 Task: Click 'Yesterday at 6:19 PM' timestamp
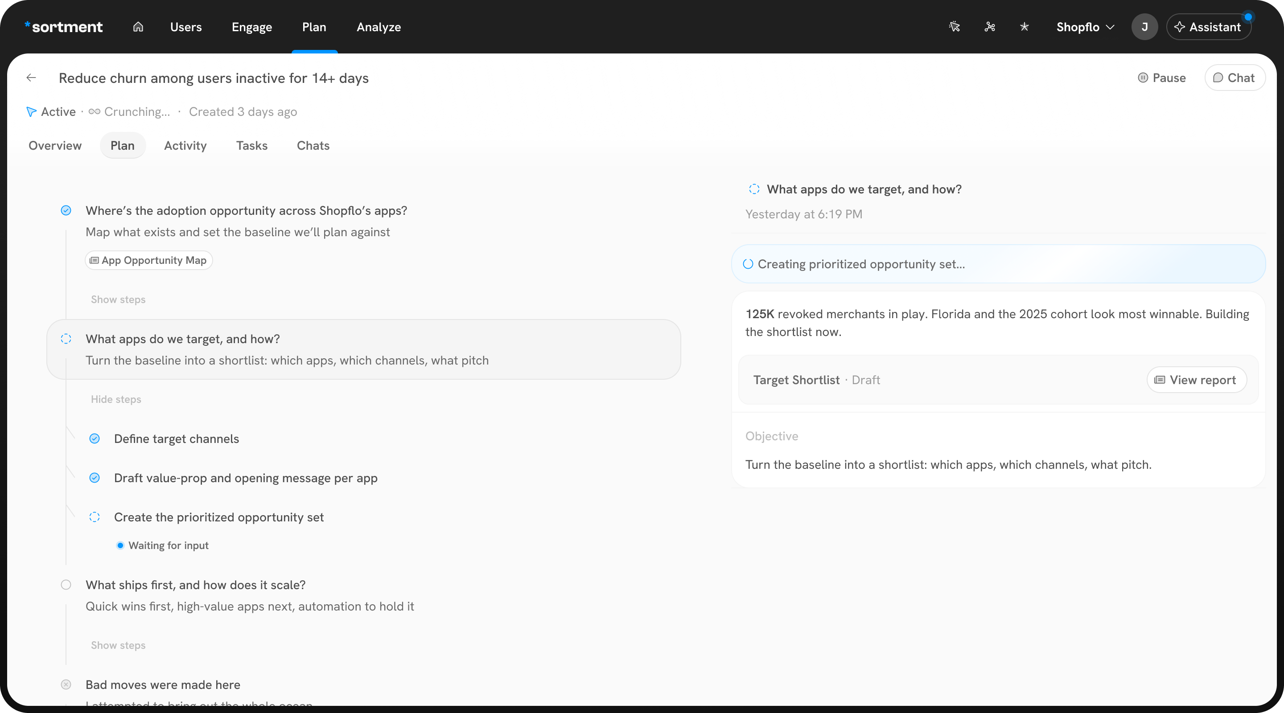pos(803,214)
